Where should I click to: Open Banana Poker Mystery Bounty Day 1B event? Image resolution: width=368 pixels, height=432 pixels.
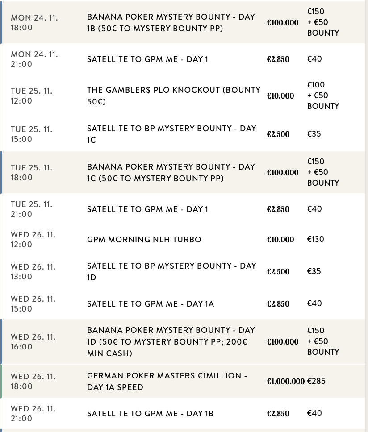tap(171, 22)
